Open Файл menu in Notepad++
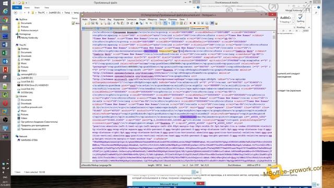334x188 pixels. pos(85,19)
